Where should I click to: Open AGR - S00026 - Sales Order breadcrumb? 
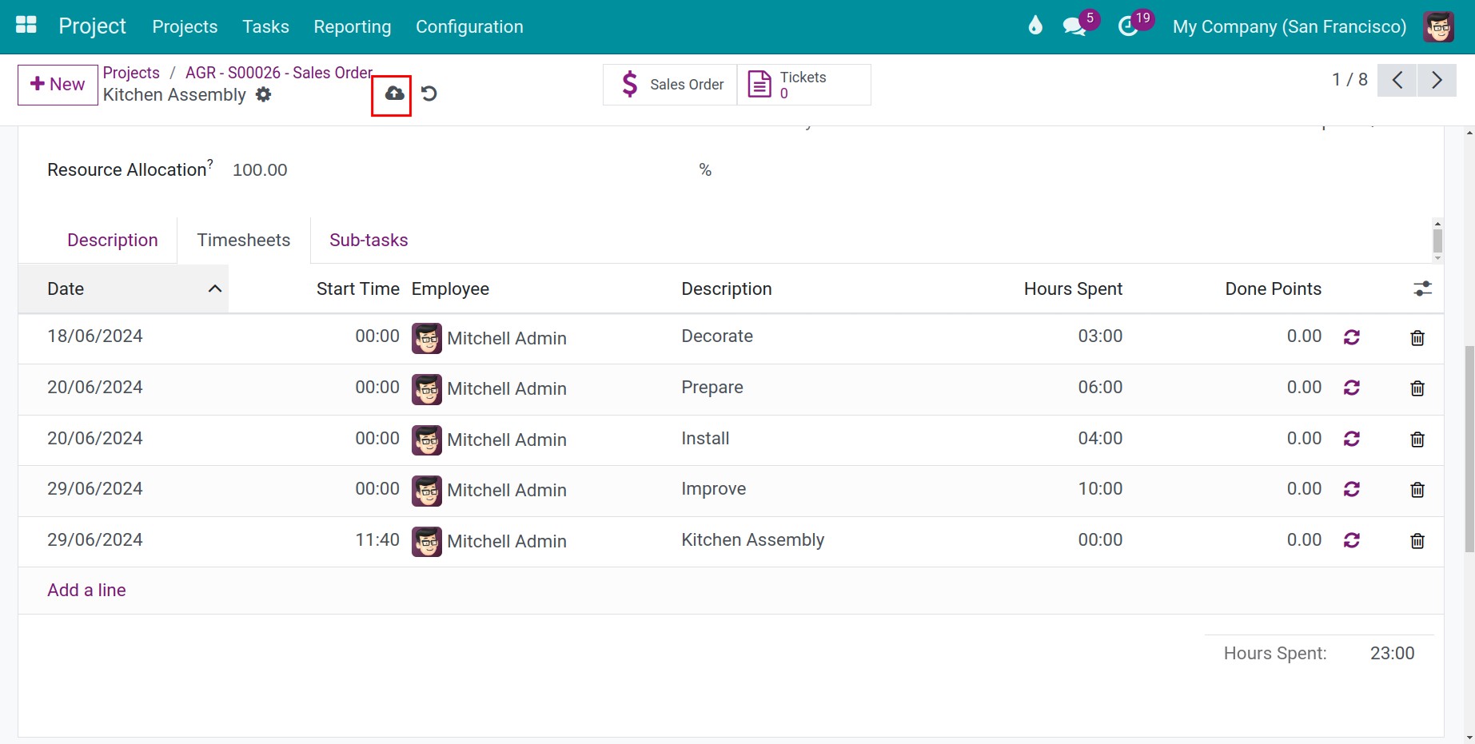279,73
